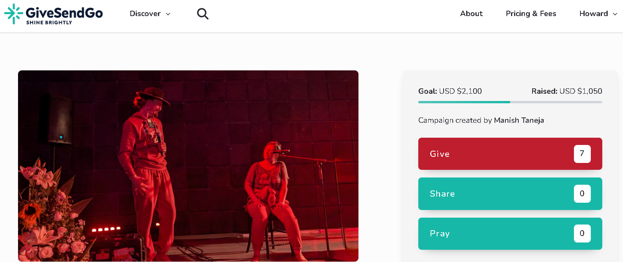Open the Discover menu
Image resolution: width=623 pixels, height=262 pixels.
click(145, 14)
